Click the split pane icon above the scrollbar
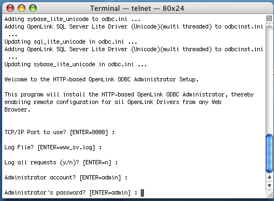This screenshot has height=201, width=274. 269,18
